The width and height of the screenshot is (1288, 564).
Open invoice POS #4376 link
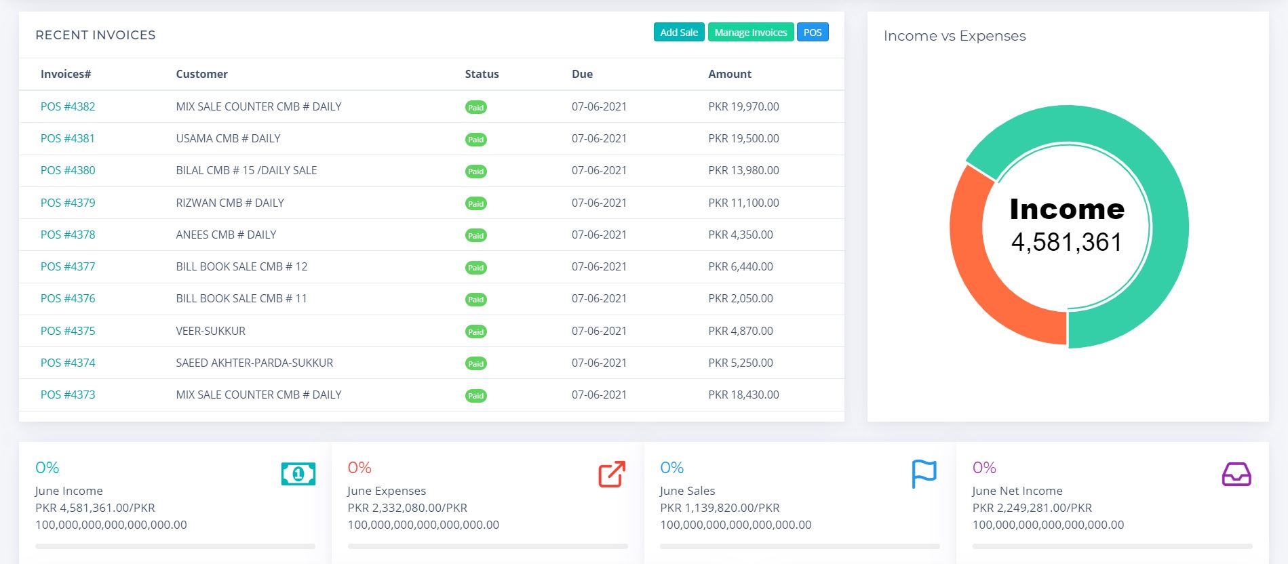(68, 298)
